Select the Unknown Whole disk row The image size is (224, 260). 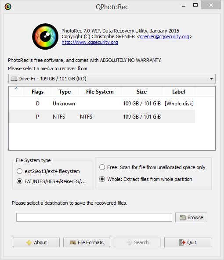pos(102,104)
